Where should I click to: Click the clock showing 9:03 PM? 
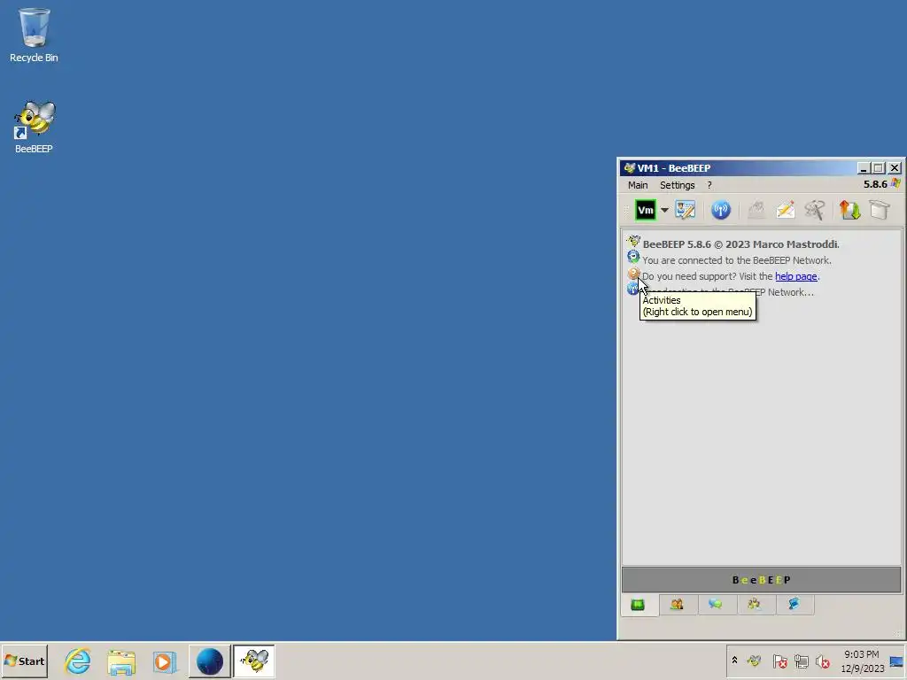point(862,661)
